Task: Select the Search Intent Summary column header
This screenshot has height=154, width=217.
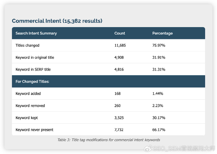Action: point(36,33)
